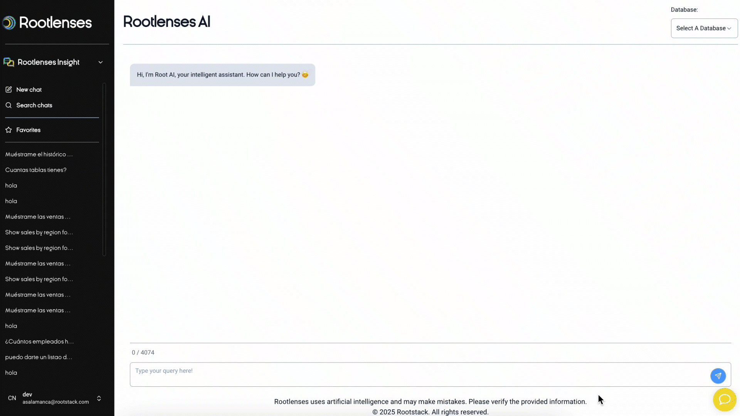Start a New chat

tap(29, 89)
